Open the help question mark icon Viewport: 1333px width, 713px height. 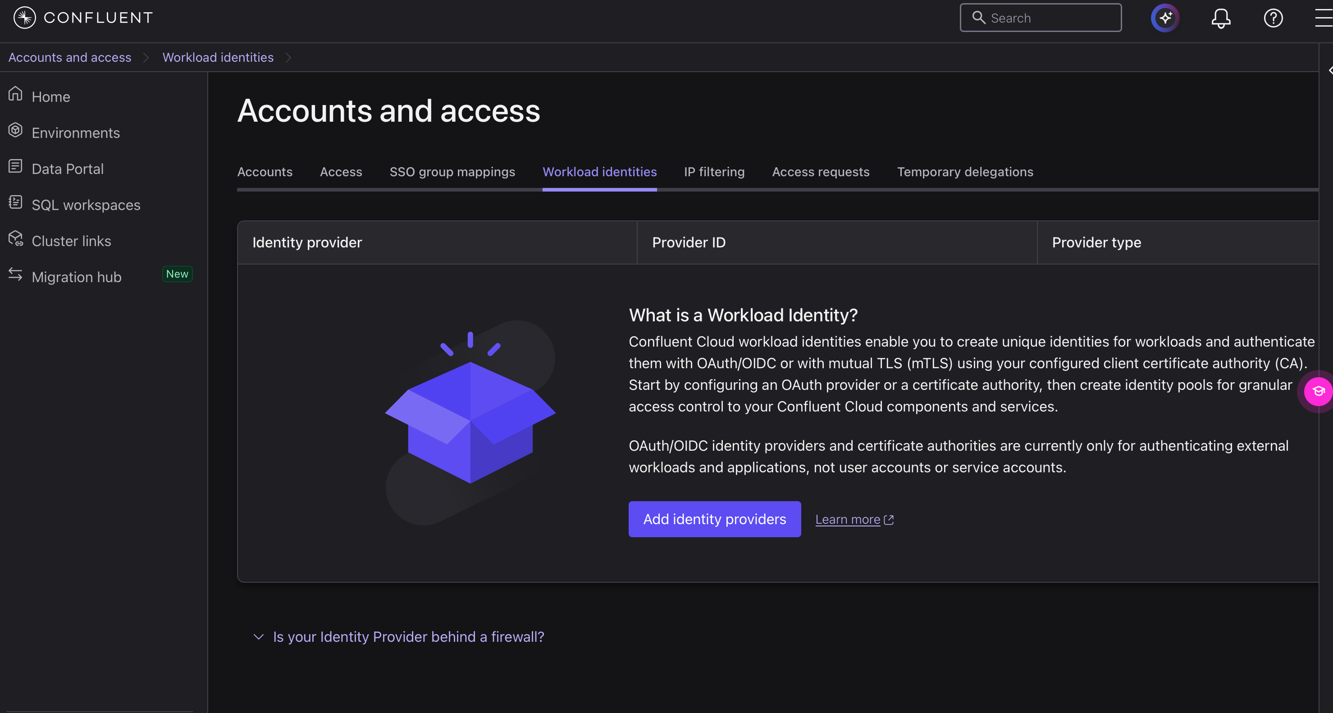tap(1273, 18)
